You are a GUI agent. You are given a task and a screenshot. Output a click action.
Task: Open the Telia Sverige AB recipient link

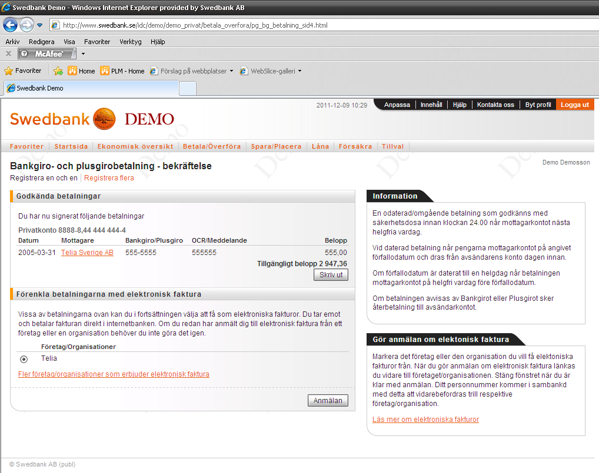[x=87, y=253]
